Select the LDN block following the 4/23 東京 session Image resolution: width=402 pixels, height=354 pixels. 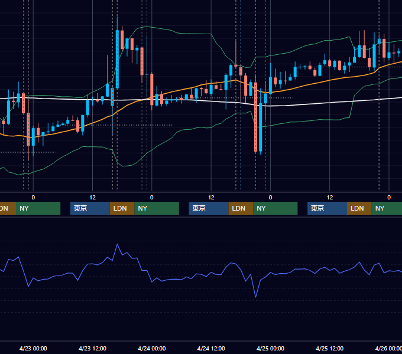pos(122,208)
